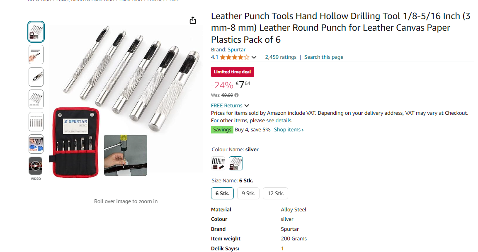Show the fourth thumbnail of punch set
The image size is (478, 252).
(36, 99)
